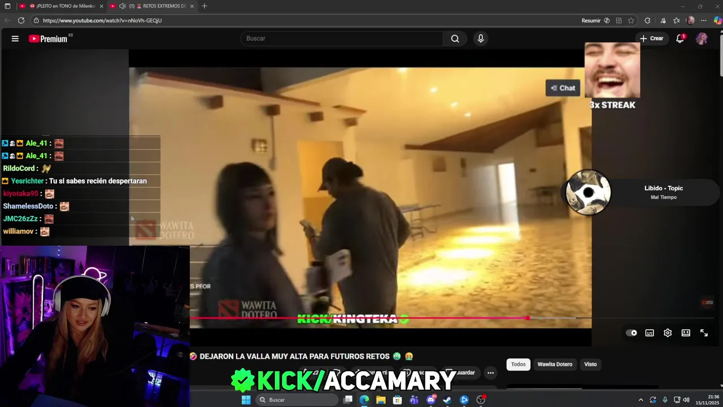This screenshot has height=407, width=723.
Task: Open the YouTube guide hamburger menu
Action: 15,38
